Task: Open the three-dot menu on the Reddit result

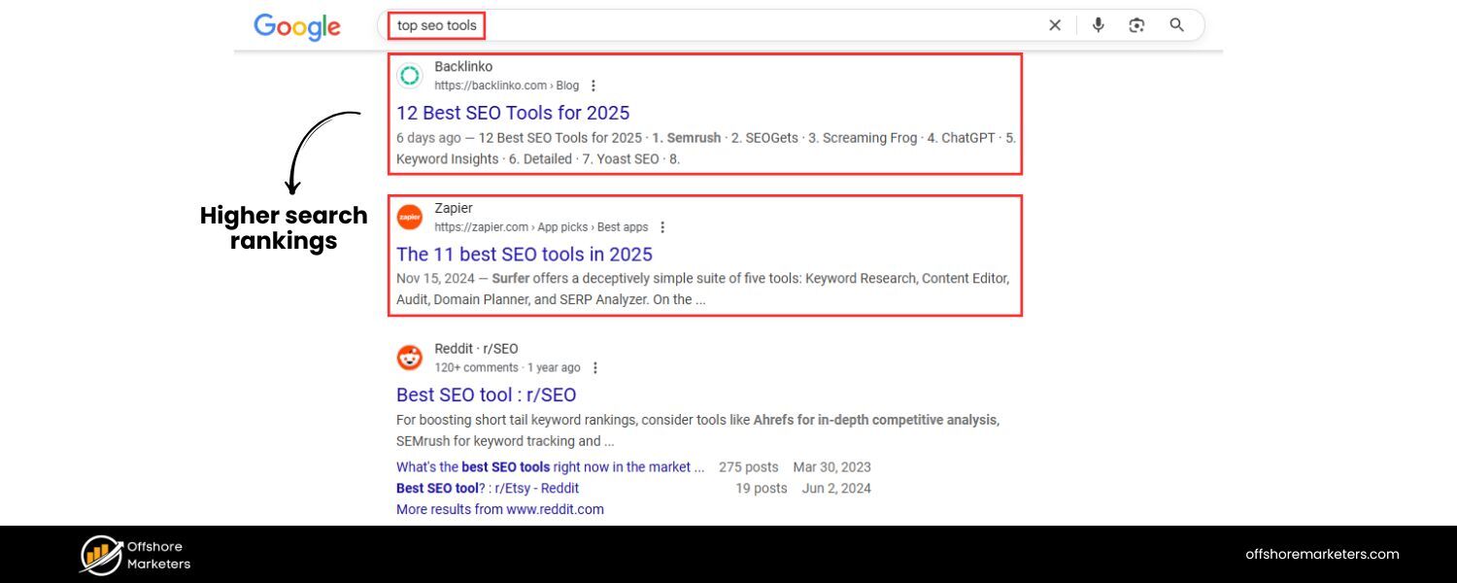Action: 595,367
